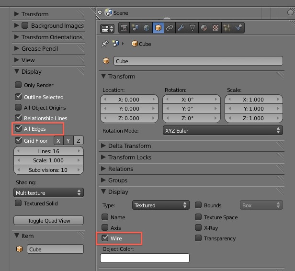Expand the left Transform panel
Screen dimensions: 295x271
[x=17, y=14]
